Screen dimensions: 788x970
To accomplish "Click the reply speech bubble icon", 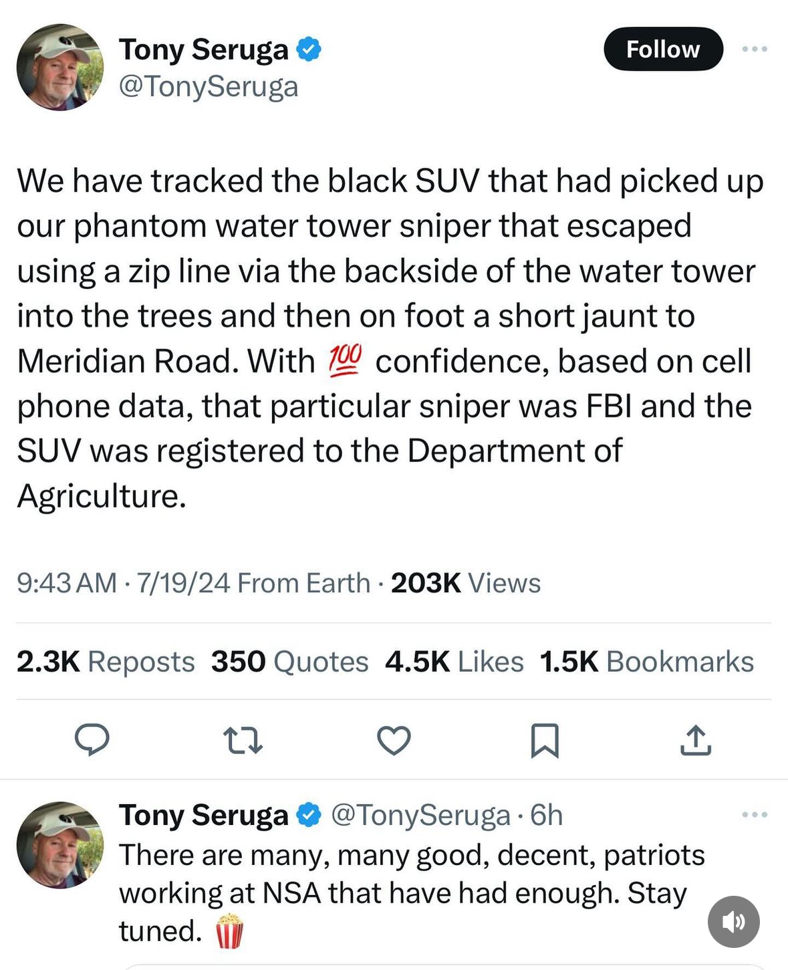I will pyautogui.click(x=92, y=739).
